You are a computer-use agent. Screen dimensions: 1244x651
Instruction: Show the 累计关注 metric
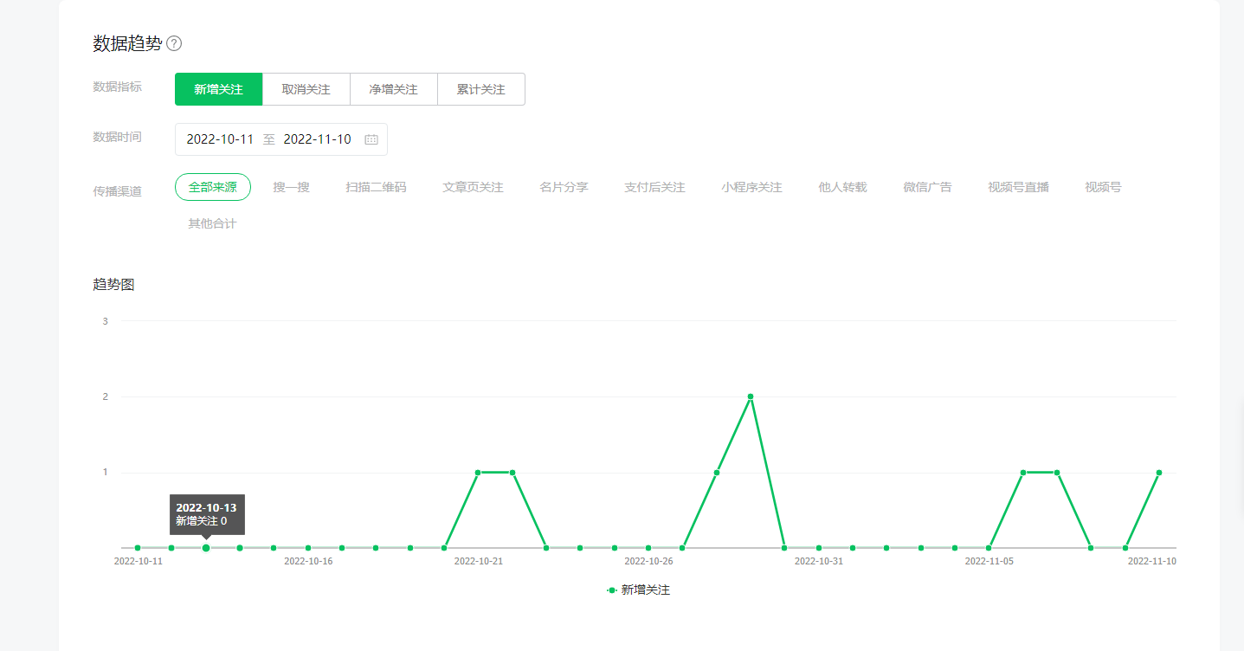[480, 89]
